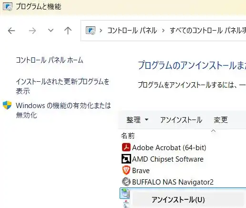
Task: Click the AMD Chipset Software icon
Action: (x=126, y=159)
